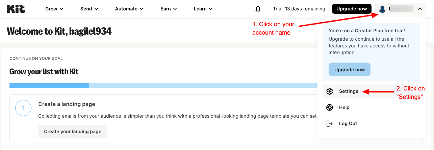
Task: Click the Settings gear icon
Action: (x=330, y=91)
